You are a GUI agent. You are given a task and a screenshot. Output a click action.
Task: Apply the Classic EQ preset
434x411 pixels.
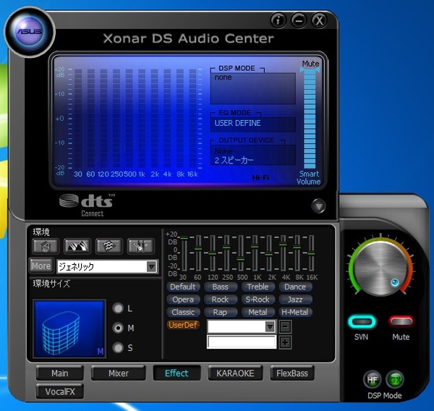click(183, 312)
